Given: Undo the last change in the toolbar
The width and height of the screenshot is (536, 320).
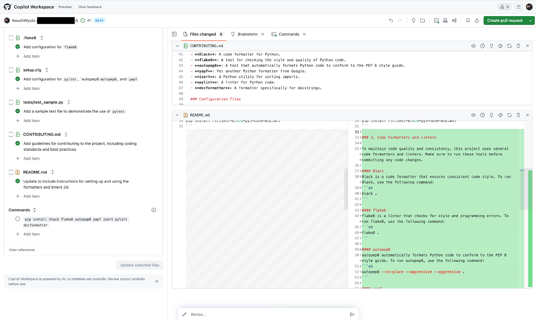Looking at the screenshot, I should pyautogui.click(x=391, y=21).
